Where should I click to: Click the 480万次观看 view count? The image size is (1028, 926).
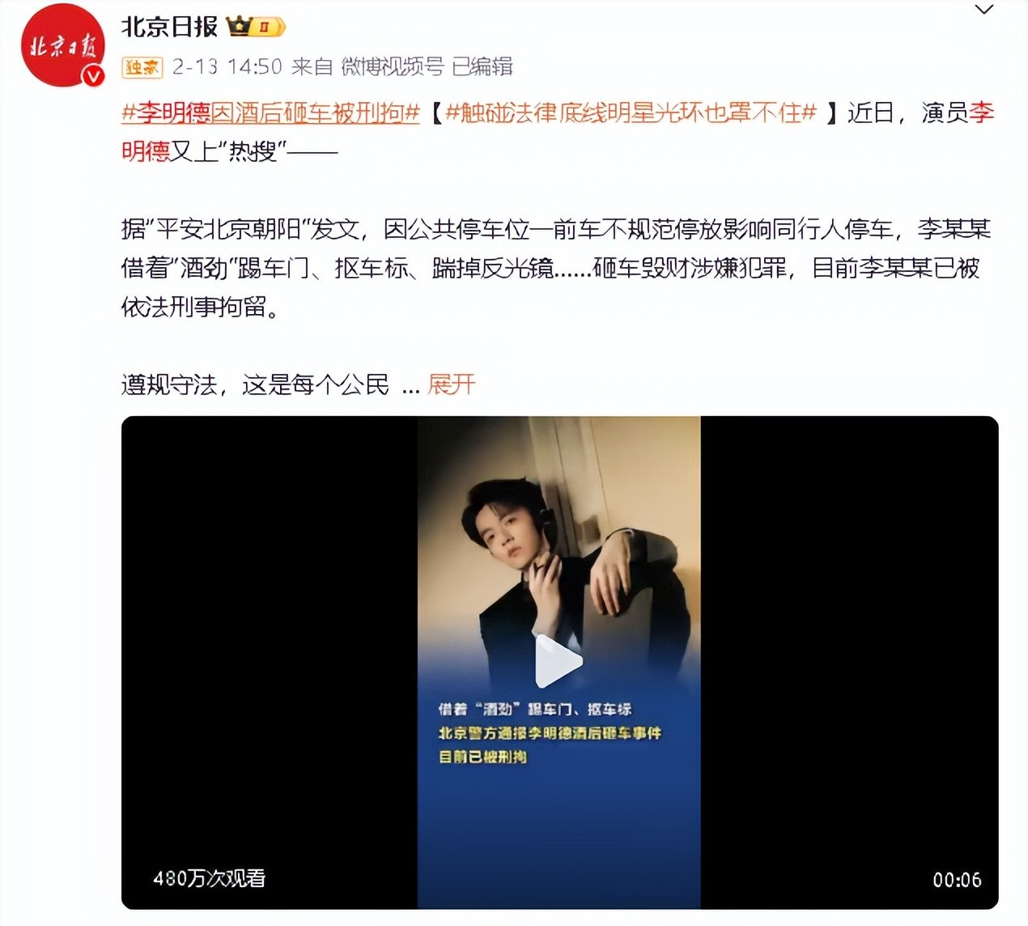tap(210, 878)
